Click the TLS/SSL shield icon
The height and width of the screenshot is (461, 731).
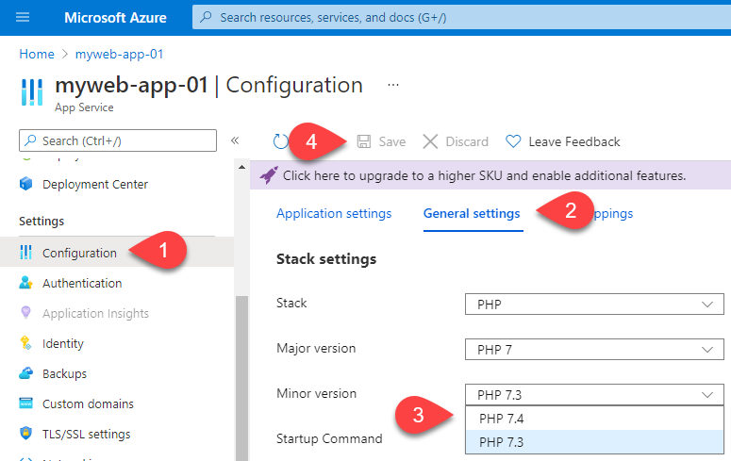26,434
